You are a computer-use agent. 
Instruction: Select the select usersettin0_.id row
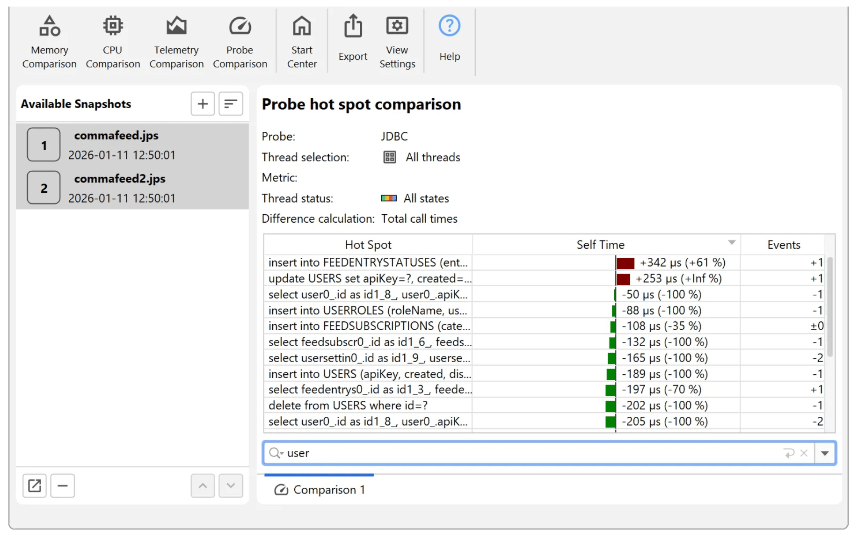point(545,358)
